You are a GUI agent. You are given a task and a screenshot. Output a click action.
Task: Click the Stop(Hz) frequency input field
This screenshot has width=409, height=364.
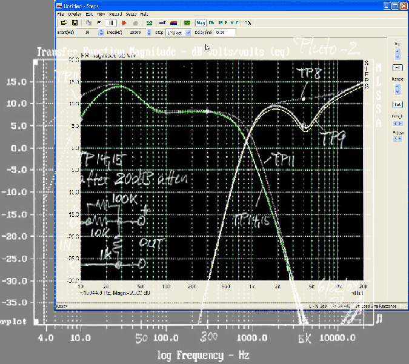click(135, 32)
